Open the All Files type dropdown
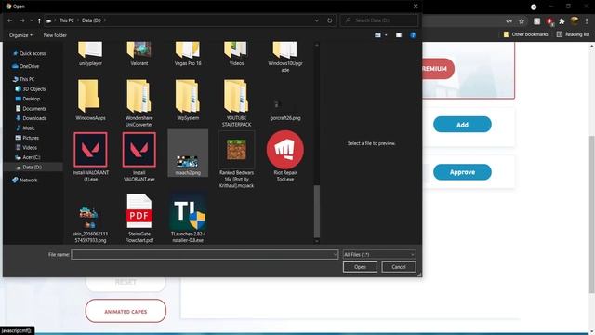595x335 pixels. [379, 254]
